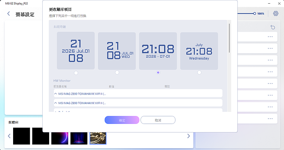Cancel the dialog with the 取消 button
The image size is (284, 150).
158,120
